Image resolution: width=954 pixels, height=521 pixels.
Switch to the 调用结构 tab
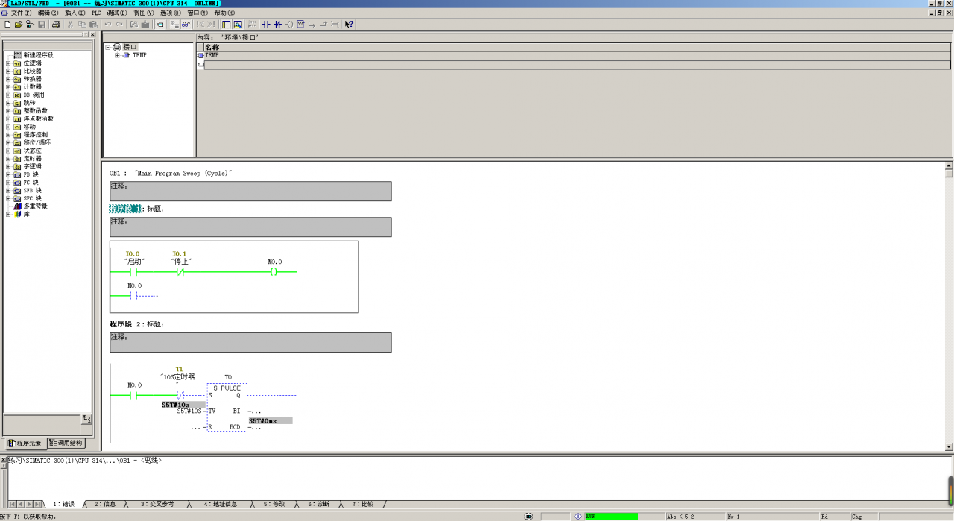[66, 443]
